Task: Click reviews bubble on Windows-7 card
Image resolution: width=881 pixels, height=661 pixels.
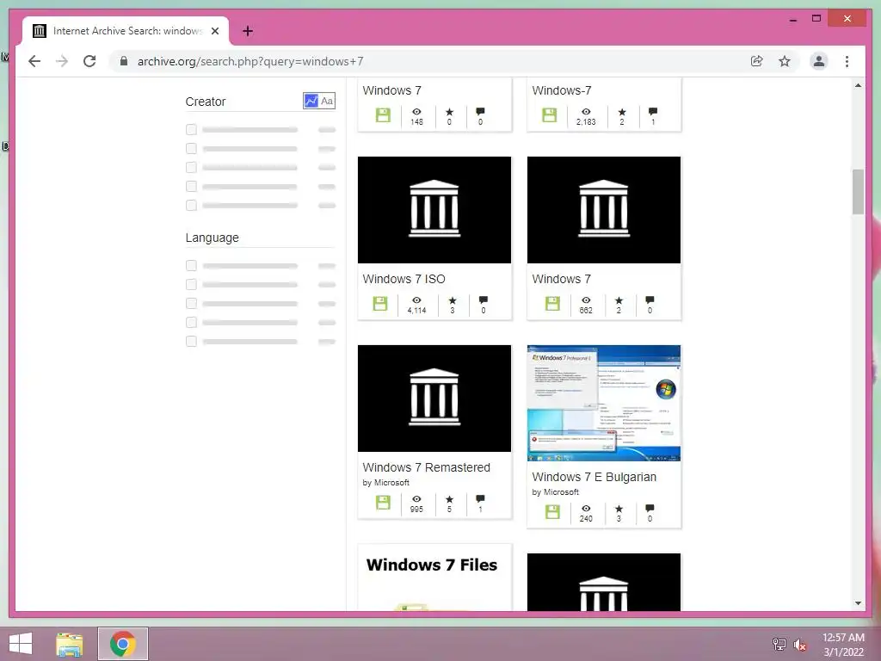Action: (653, 112)
